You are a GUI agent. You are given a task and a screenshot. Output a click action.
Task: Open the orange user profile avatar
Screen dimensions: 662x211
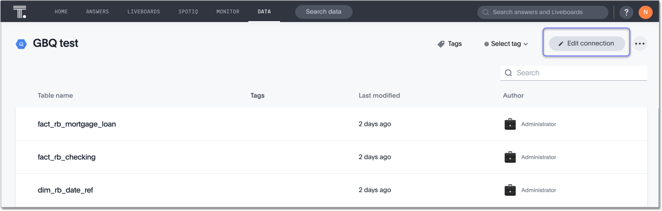point(645,12)
